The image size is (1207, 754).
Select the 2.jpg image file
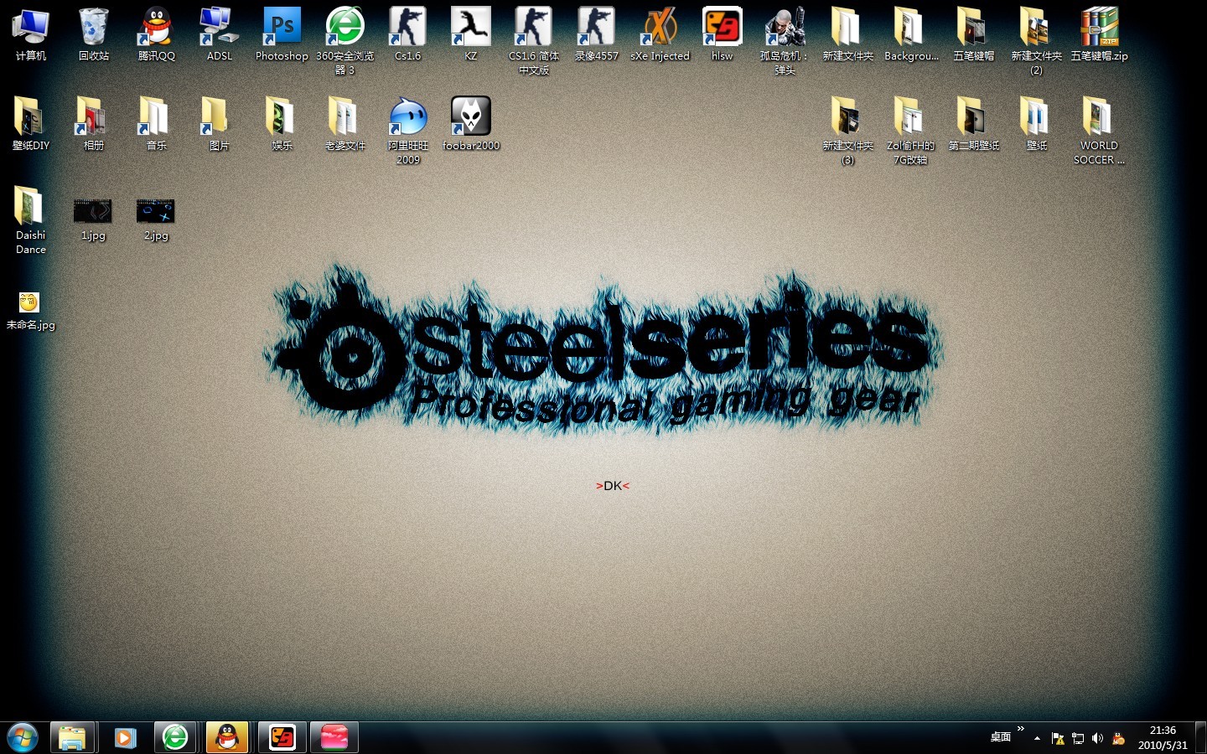[x=156, y=219]
